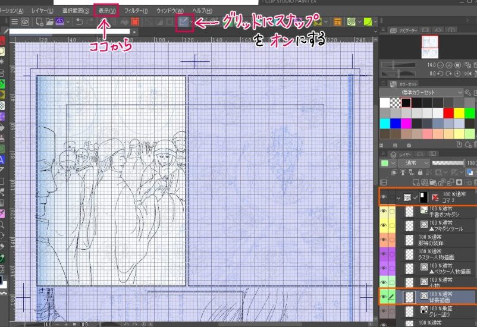Adjust the layer opacity slider

[448, 164]
